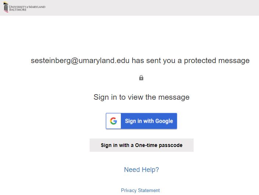Click the word "Statement" in the footer link
Image resolution: width=259 pixels, height=195 pixels.
tap(149, 191)
